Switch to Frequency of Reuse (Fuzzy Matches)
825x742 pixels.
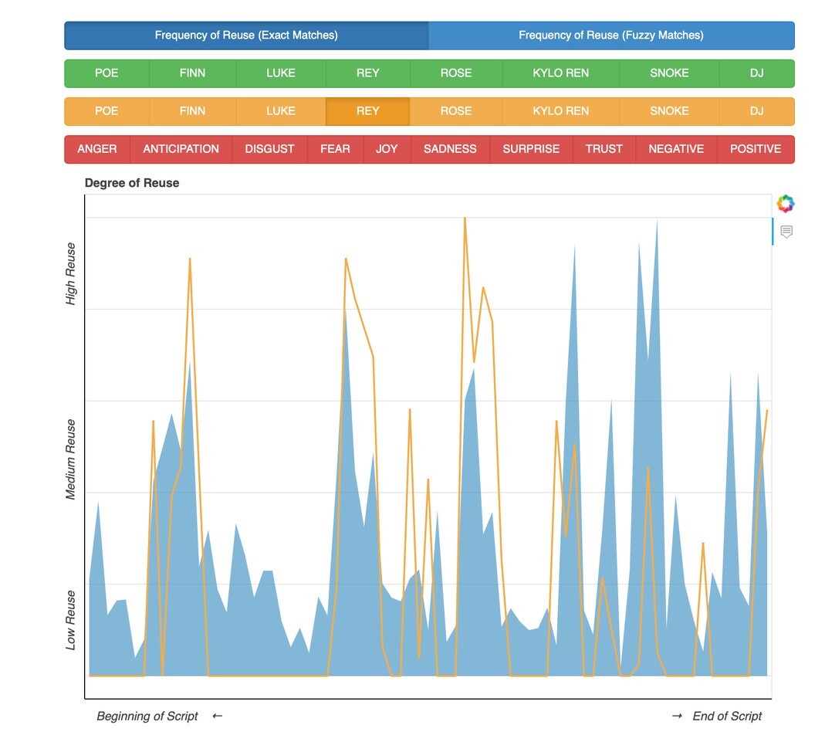coord(610,36)
